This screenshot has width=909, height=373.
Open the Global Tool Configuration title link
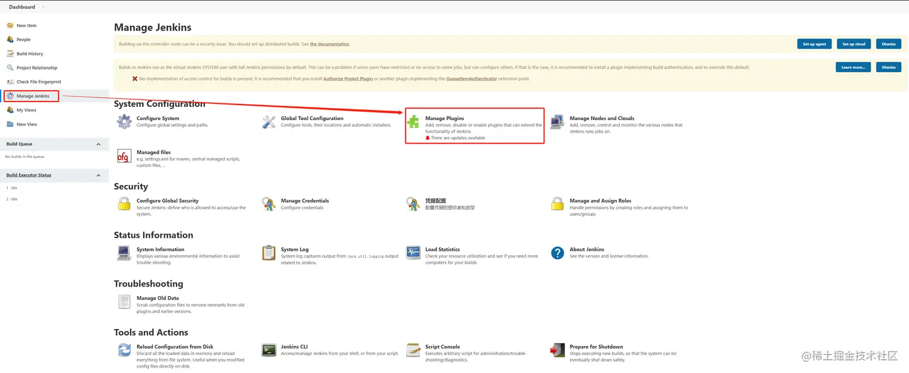312,118
